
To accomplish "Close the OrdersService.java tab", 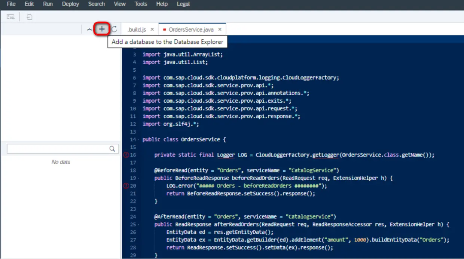I will click(220, 29).
